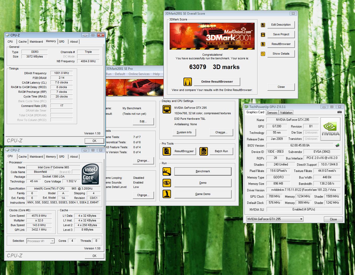Click the GPU-Z Name field GeForce GTX 295

tap(292, 120)
